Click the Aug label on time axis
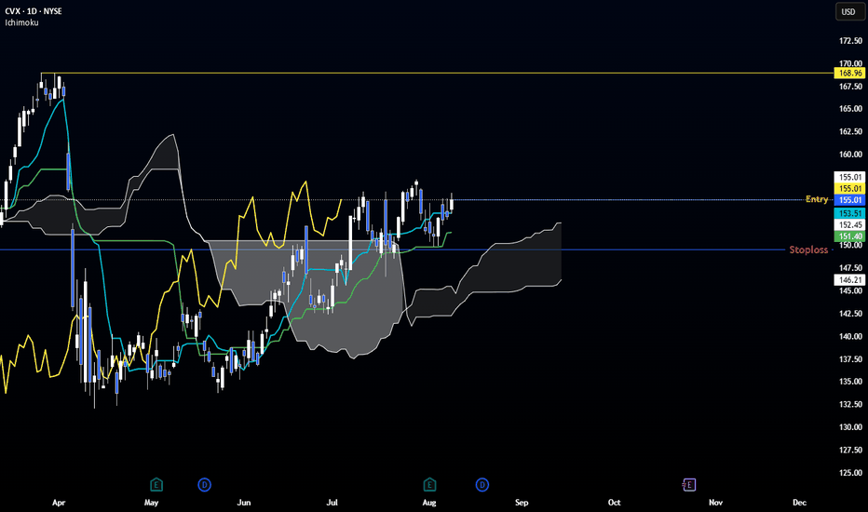This screenshot has width=868, height=512. [429, 503]
